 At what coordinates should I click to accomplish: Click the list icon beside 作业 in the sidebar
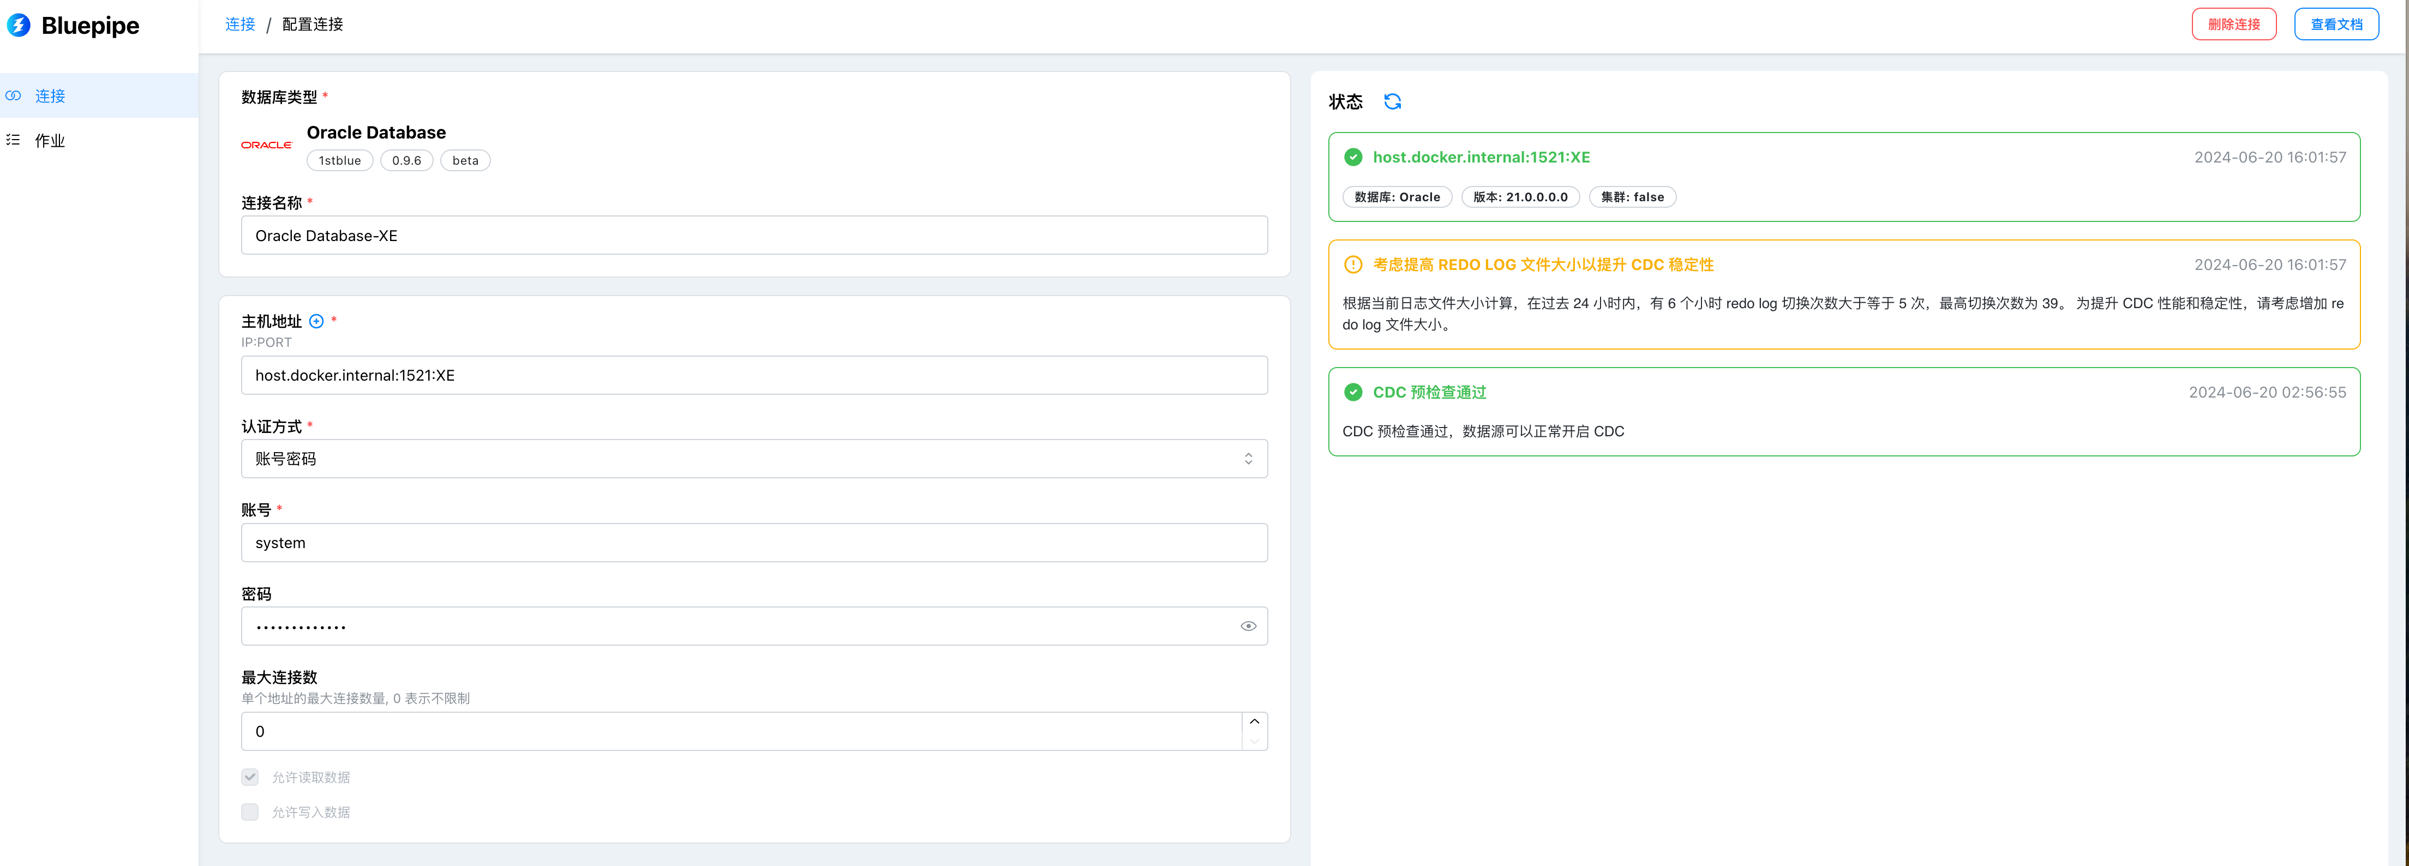(13, 140)
